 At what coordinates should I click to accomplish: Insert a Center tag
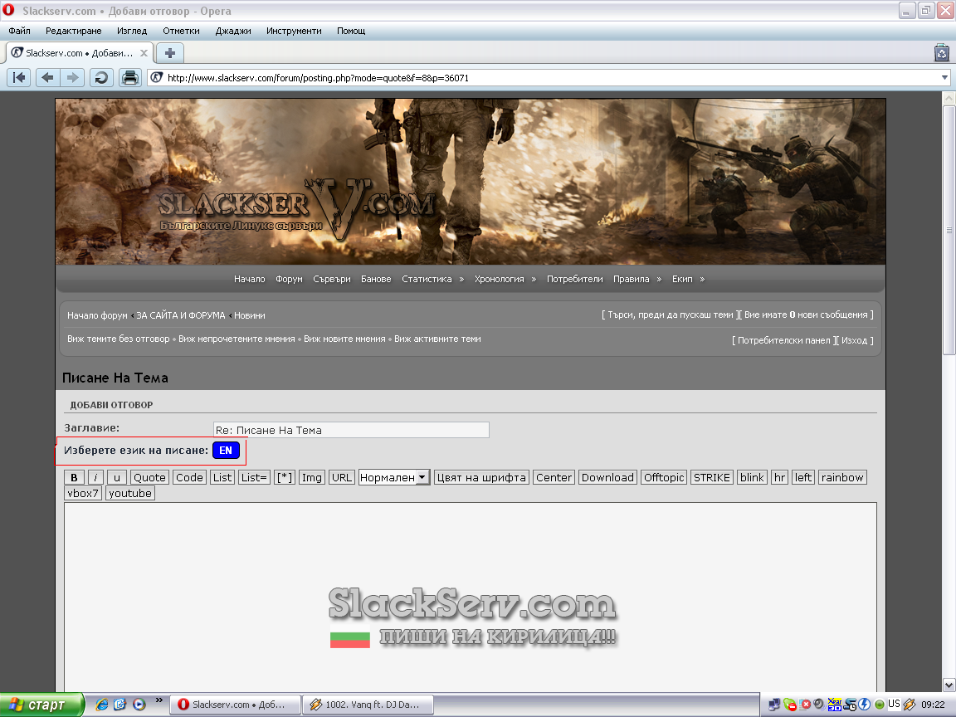[x=554, y=477]
